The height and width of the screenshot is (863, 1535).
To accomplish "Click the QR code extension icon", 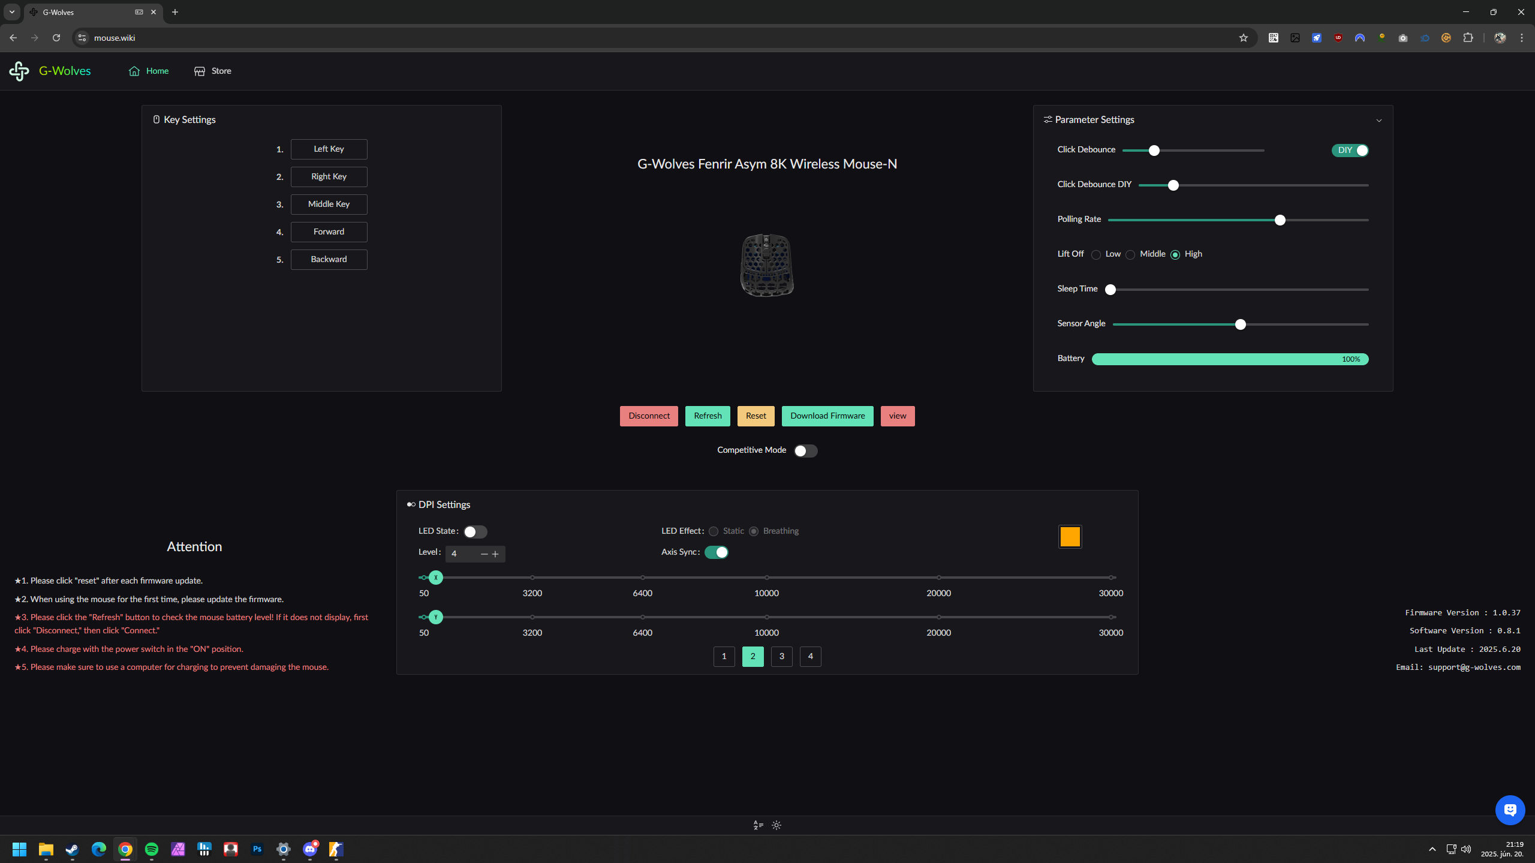I will (x=1274, y=38).
